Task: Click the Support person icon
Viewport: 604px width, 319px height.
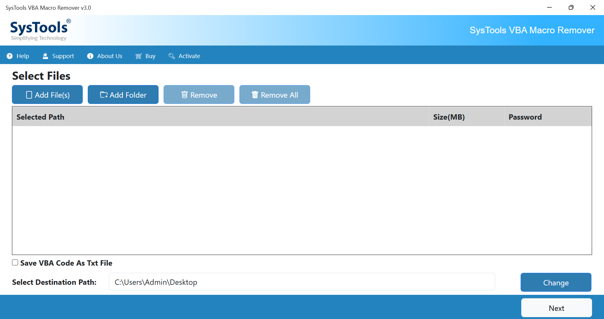Action: pyautogui.click(x=45, y=56)
